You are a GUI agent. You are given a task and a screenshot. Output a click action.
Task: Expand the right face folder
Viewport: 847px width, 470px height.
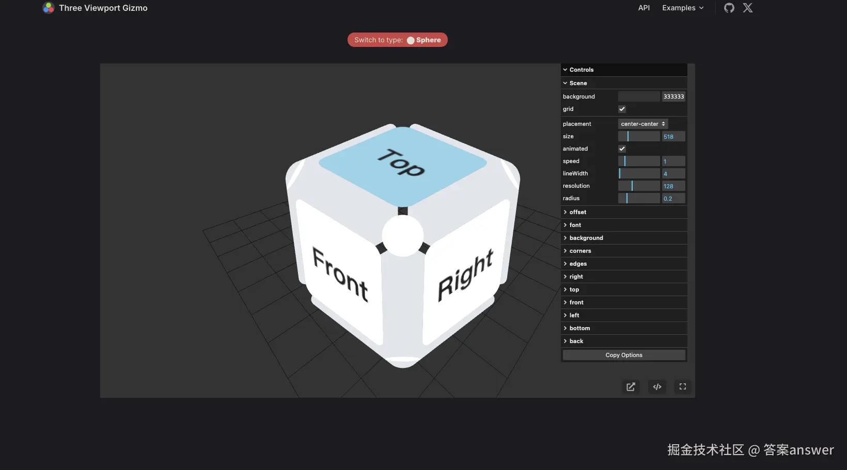click(624, 277)
